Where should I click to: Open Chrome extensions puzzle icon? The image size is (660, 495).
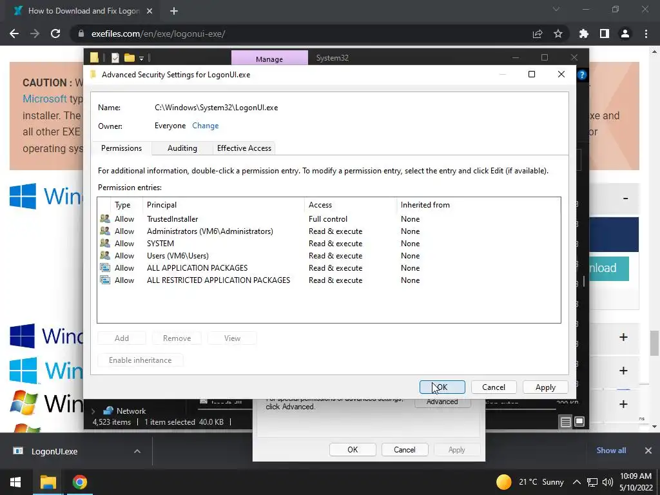(x=584, y=34)
